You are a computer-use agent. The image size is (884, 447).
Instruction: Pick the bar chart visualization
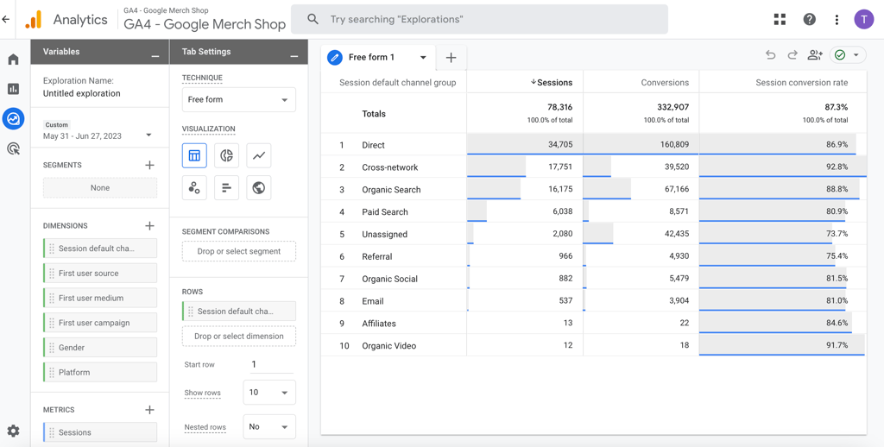[226, 187]
